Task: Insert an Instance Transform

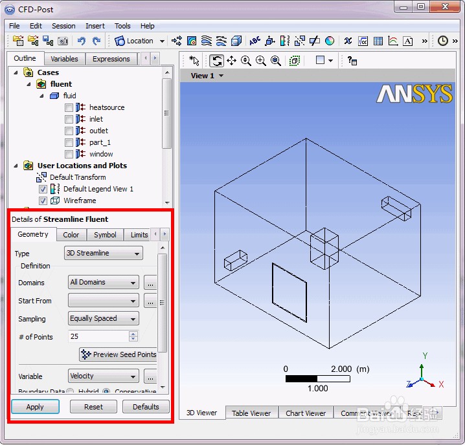Action: pos(299,41)
